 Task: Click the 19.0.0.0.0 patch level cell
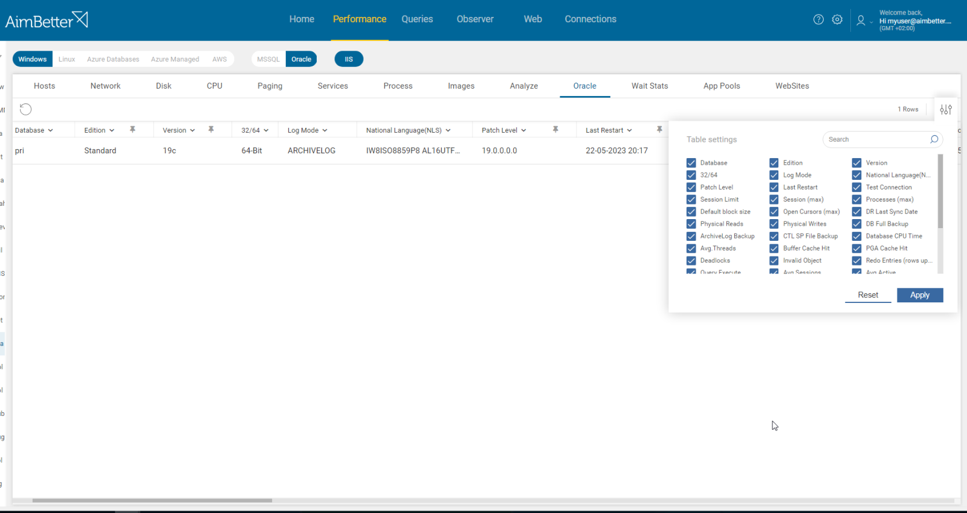pyautogui.click(x=499, y=151)
